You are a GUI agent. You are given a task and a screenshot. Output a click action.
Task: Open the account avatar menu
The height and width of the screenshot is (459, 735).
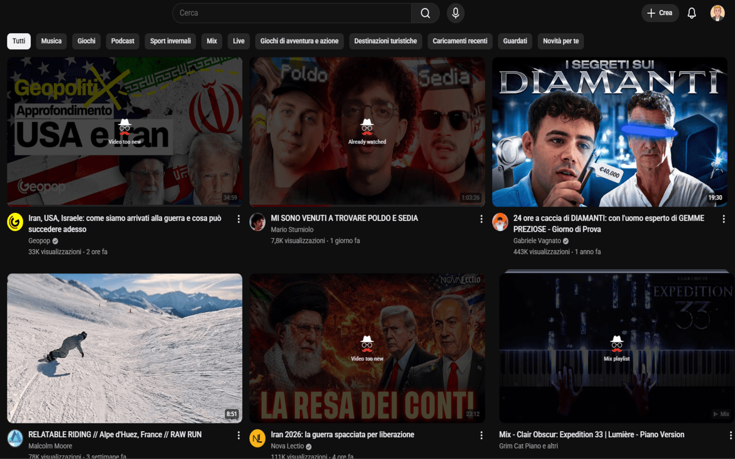717,13
